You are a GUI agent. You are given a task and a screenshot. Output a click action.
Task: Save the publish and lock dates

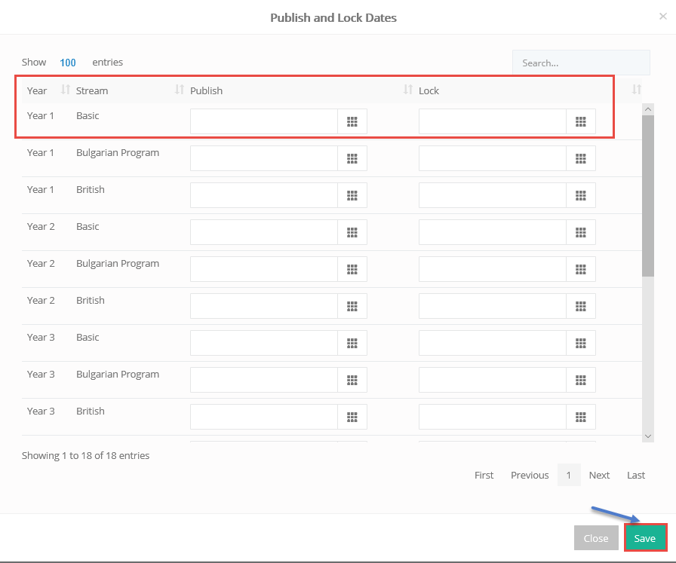coord(645,538)
